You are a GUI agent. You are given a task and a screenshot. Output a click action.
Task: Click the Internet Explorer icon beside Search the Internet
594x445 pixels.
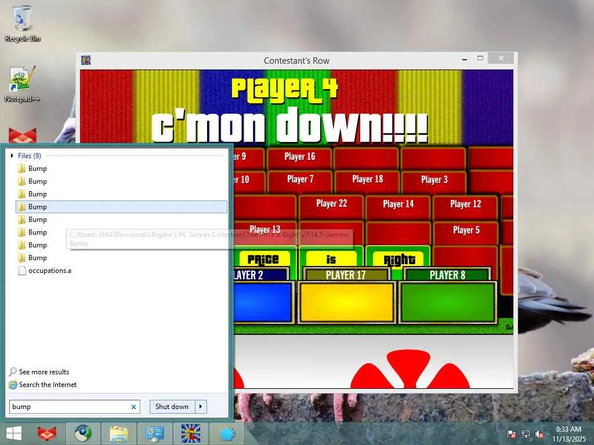coord(13,385)
